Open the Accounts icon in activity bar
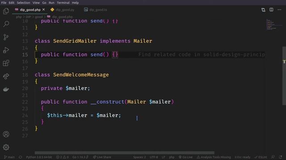The height and width of the screenshot is (160, 286). click(6, 134)
